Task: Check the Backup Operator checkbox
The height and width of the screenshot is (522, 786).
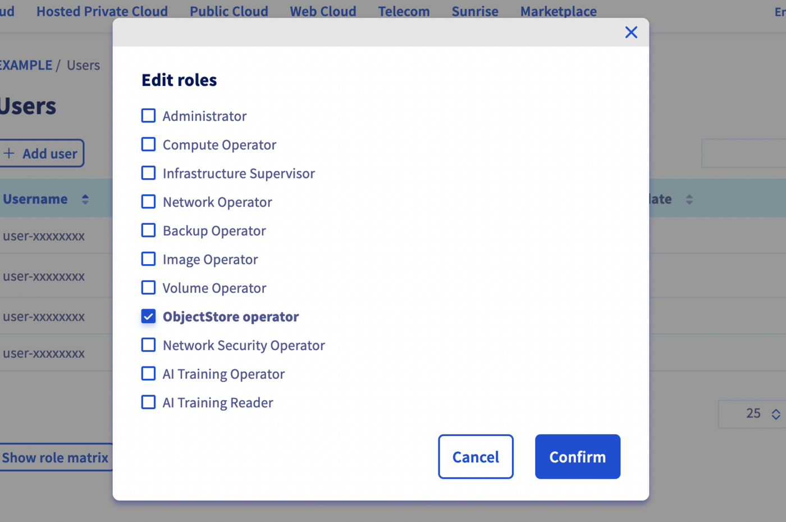Action: click(x=148, y=230)
